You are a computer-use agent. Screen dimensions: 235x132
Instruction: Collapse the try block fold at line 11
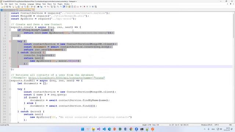pos(10,41)
